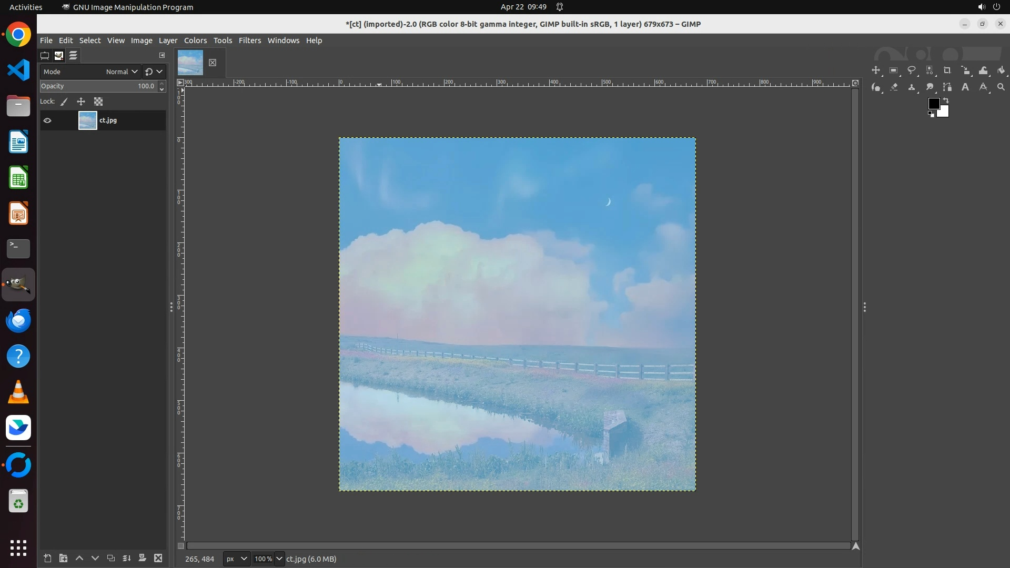
Task: Create a new layer from panel bottom
Action: tap(47, 559)
